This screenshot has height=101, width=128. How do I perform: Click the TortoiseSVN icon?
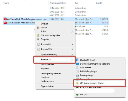38,49
